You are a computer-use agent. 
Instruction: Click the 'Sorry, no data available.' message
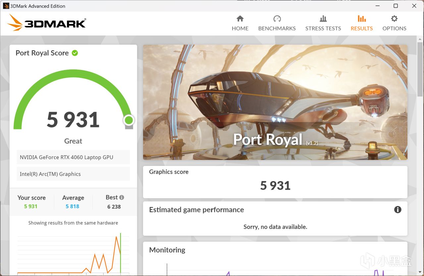click(275, 227)
